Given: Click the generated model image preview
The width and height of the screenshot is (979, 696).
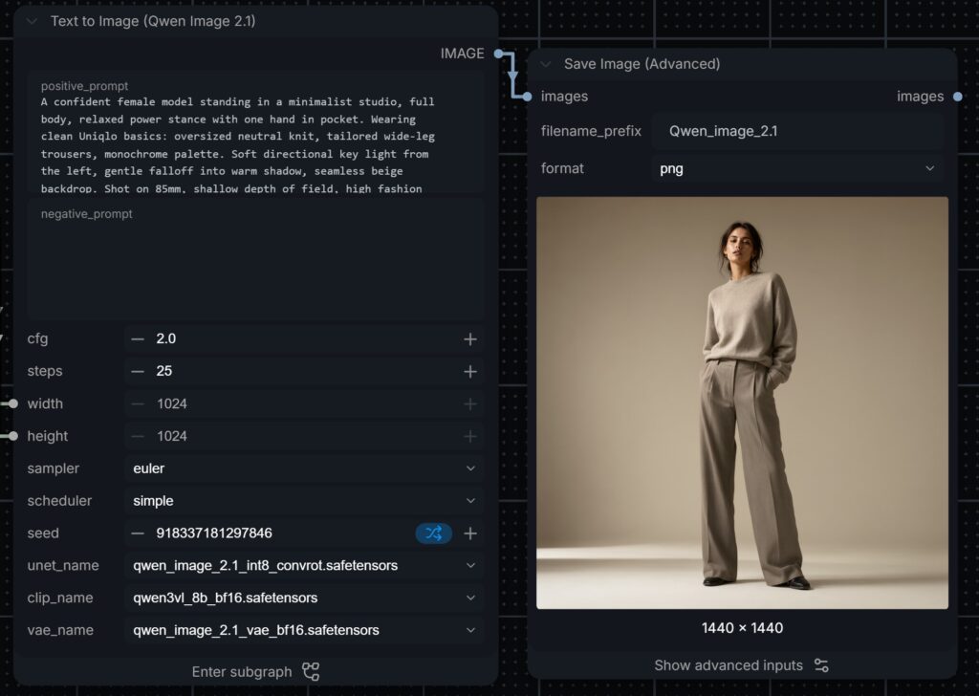Looking at the screenshot, I should [x=742, y=402].
